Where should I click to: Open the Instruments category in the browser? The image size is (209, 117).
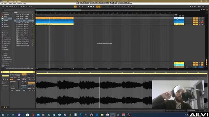(7, 37)
